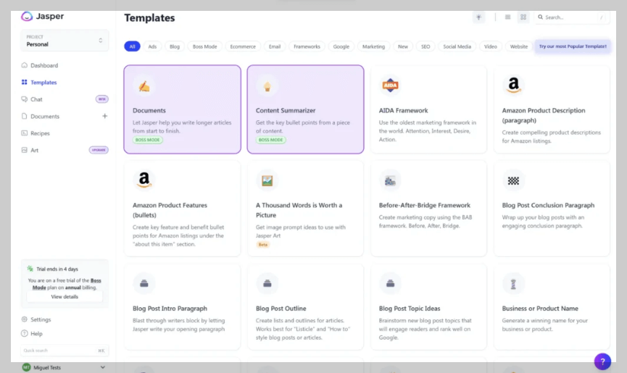
Task: Click the Business or Product Name icon
Action: point(513,283)
